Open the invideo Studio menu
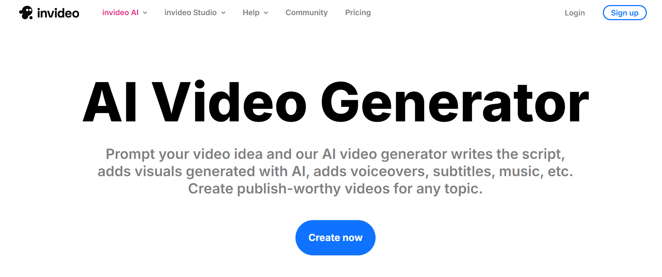The width and height of the screenshot is (662, 277). point(190,13)
